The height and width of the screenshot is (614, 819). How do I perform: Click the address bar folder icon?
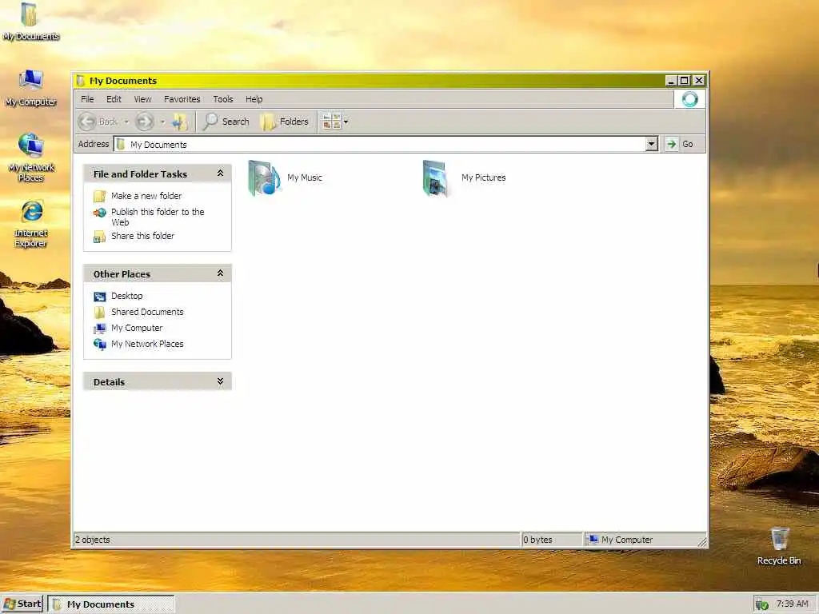[121, 144]
